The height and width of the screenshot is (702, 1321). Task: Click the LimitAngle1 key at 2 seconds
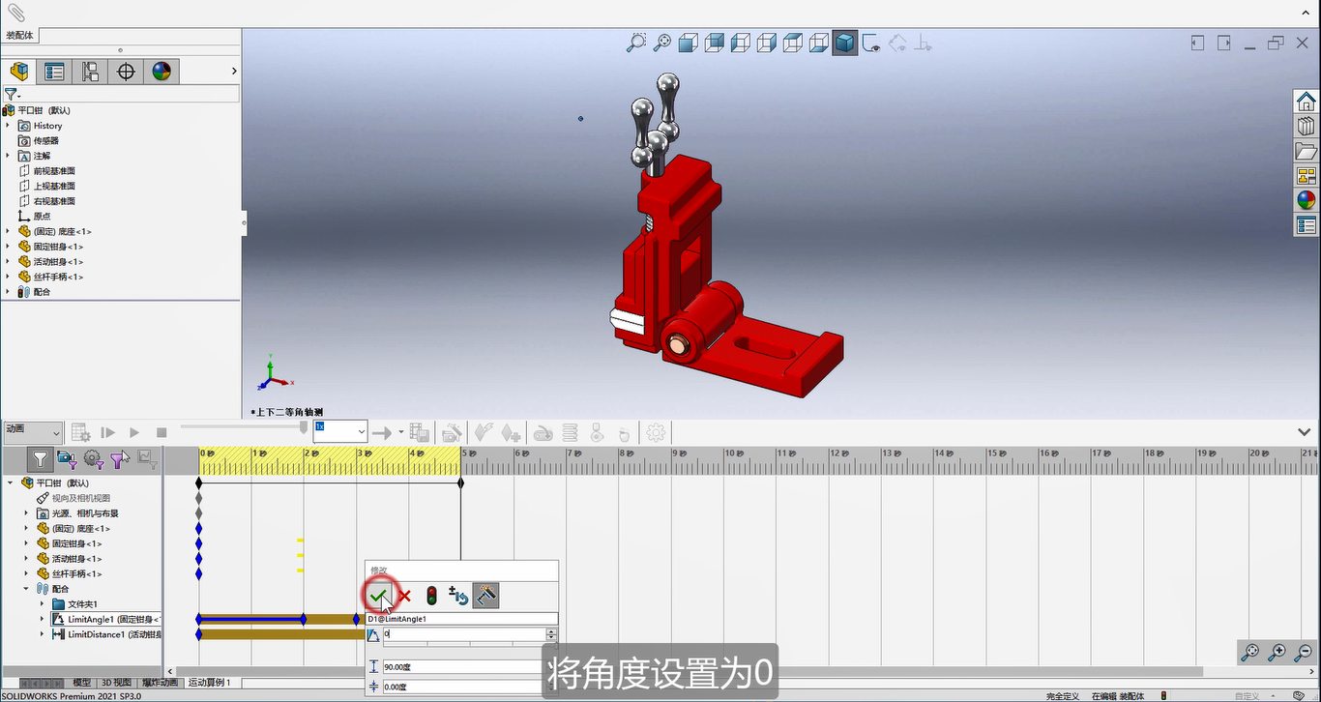click(304, 619)
